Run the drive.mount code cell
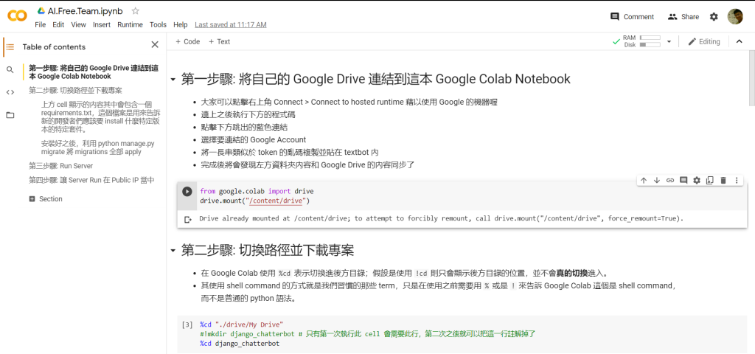 tap(187, 191)
